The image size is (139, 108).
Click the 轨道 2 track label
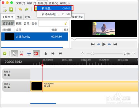tap(7, 72)
